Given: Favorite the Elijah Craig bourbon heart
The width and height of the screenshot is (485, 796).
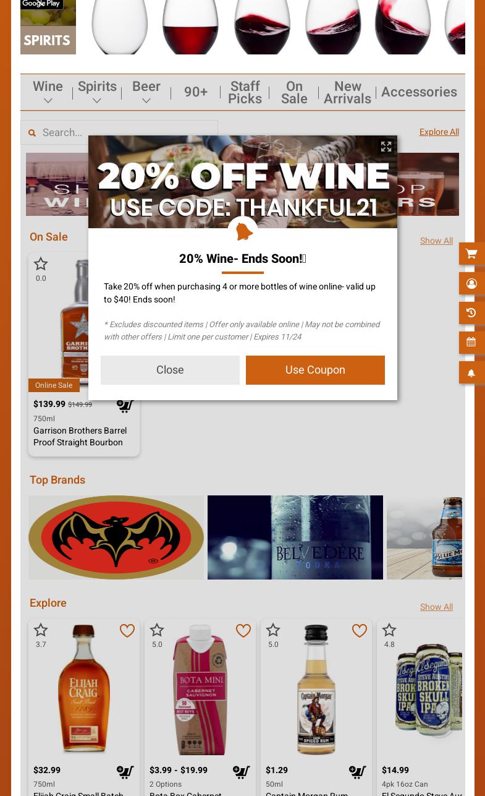Looking at the screenshot, I should click(127, 630).
